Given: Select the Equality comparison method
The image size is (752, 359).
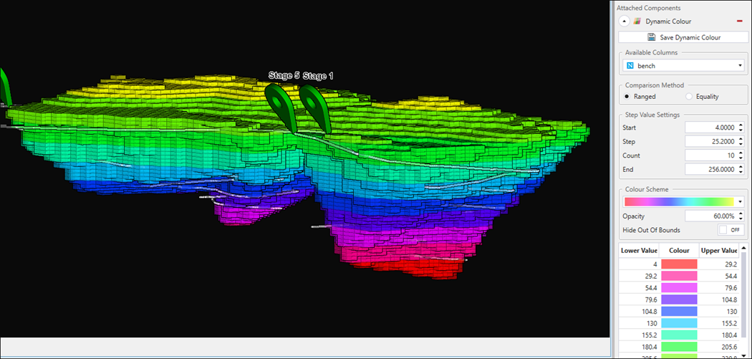Looking at the screenshot, I should coord(689,97).
